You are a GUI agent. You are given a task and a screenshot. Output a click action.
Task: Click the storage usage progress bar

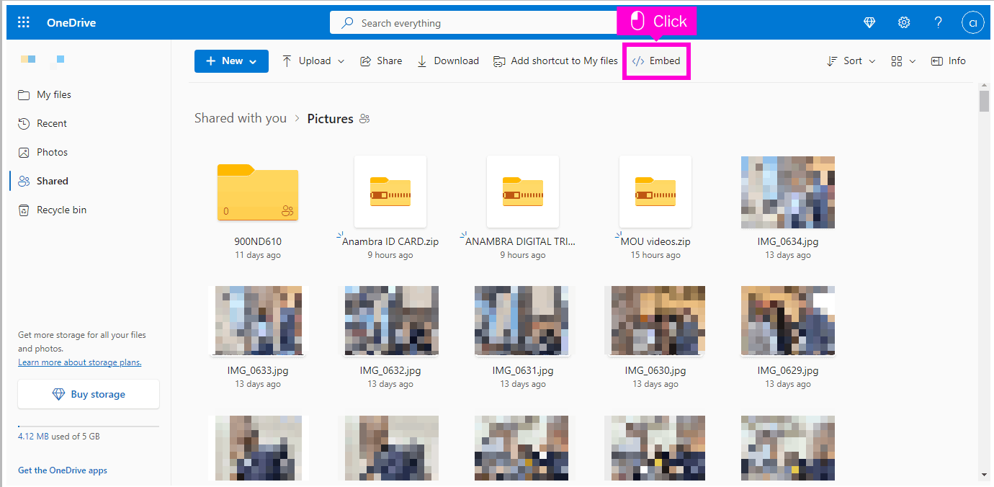tap(89, 426)
